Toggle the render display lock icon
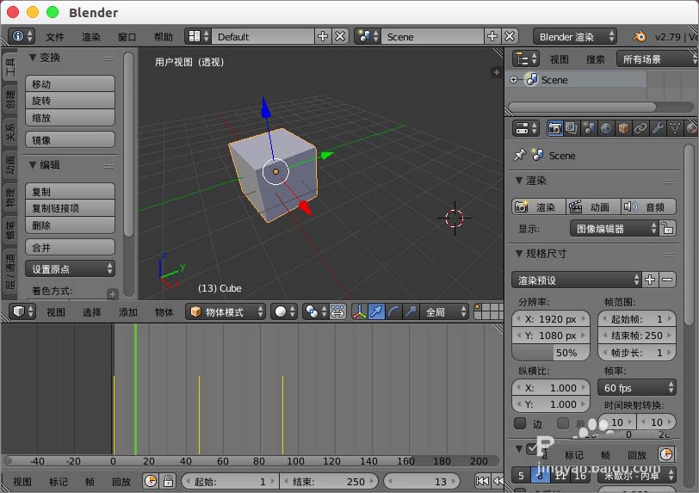 (667, 229)
